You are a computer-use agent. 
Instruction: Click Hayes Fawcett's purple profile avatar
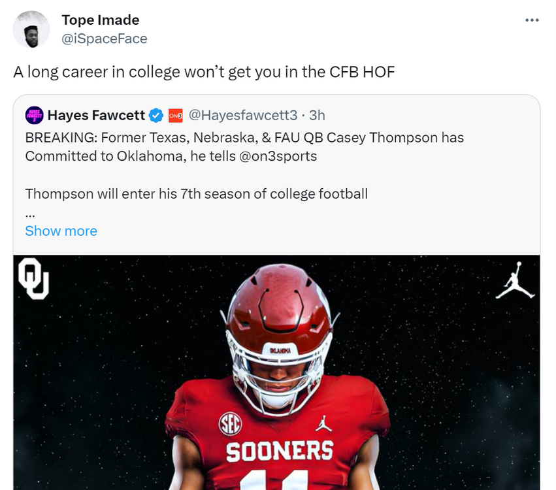(x=34, y=116)
